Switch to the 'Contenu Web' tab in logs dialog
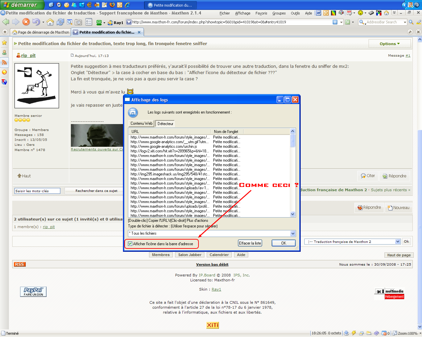The height and width of the screenshot is (337, 422). pos(141,123)
